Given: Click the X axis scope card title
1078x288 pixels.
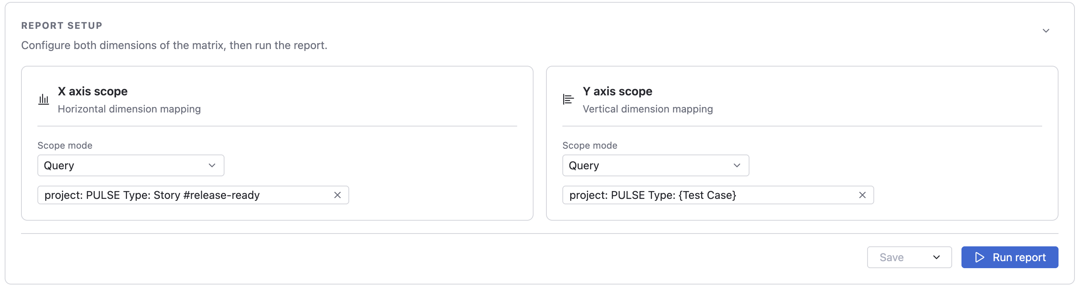Looking at the screenshot, I should [x=92, y=91].
